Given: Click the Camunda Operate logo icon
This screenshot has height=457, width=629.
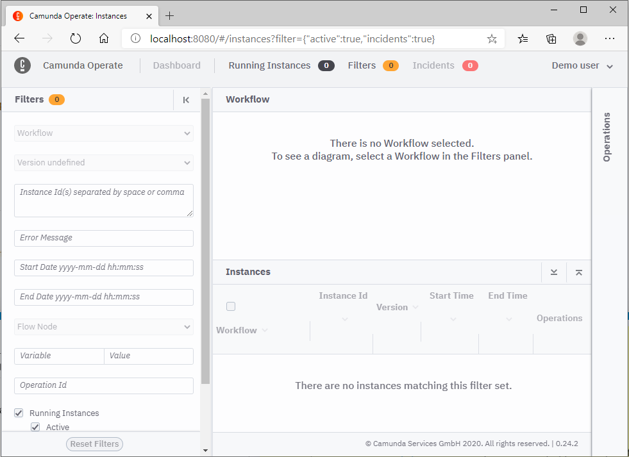Looking at the screenshot, I should [x=22, y=65].
